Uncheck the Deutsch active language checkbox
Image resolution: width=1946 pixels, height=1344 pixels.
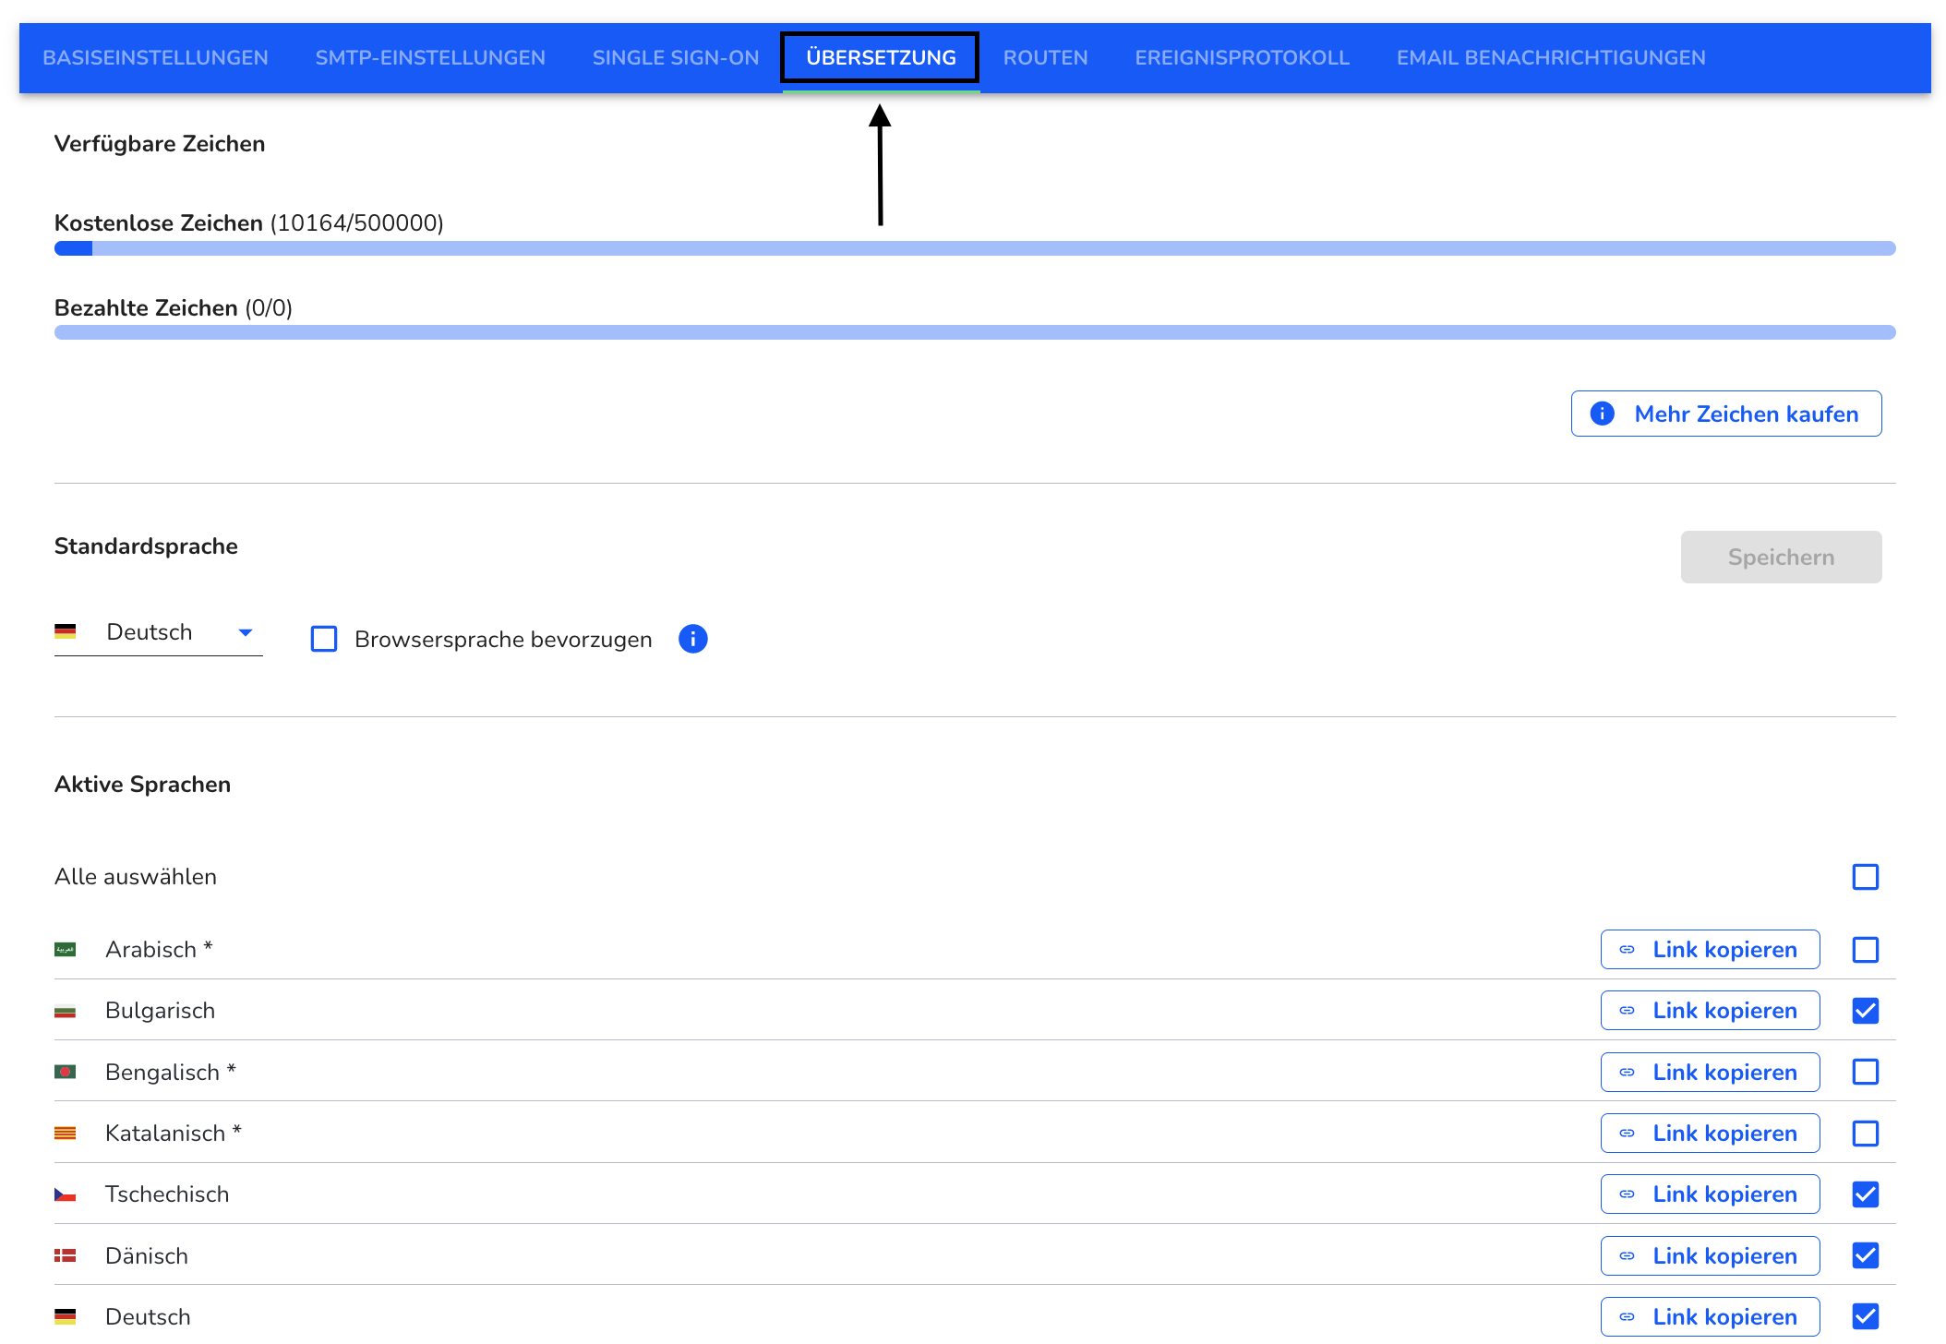click(1866, 1316)
